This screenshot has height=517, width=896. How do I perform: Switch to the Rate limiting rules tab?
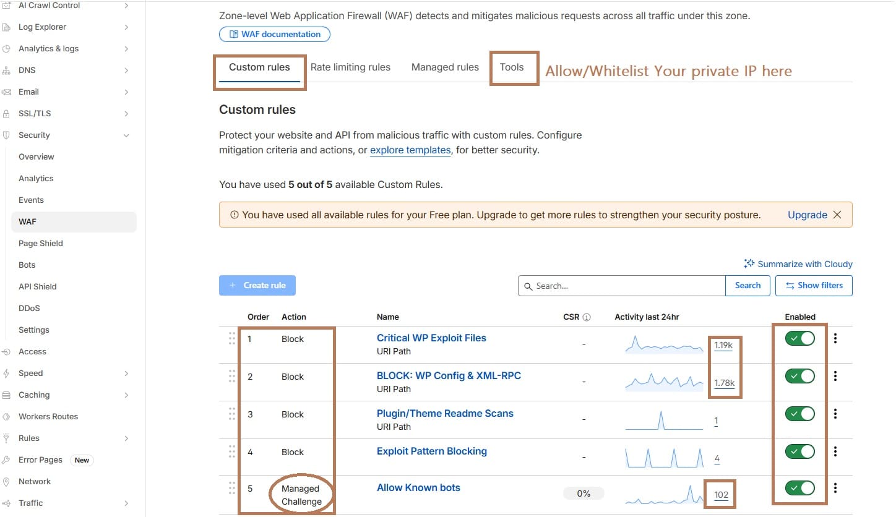pyautogui.click(x=350, y=67)
